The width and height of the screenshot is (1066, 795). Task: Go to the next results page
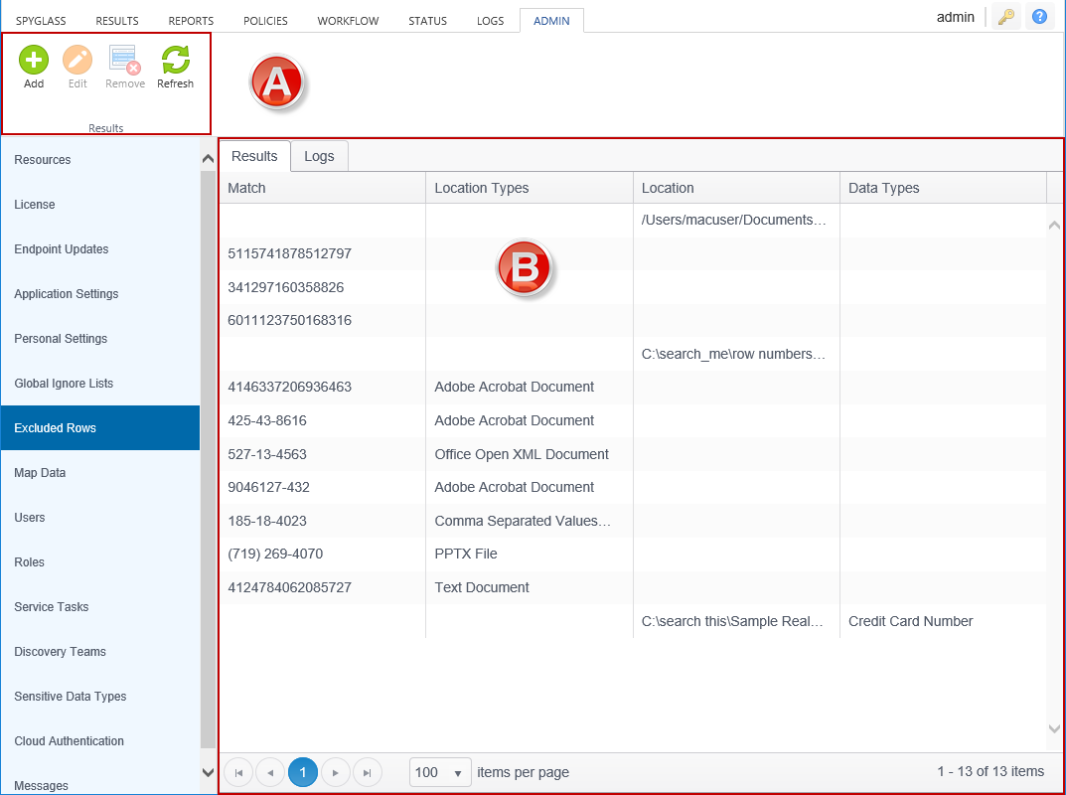336,772
